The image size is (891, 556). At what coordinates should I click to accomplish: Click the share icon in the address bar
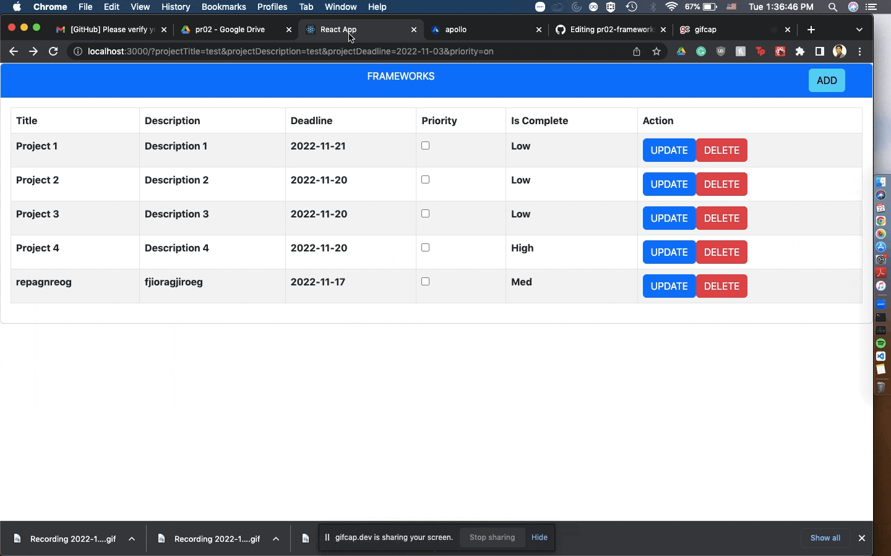(637, 52)
